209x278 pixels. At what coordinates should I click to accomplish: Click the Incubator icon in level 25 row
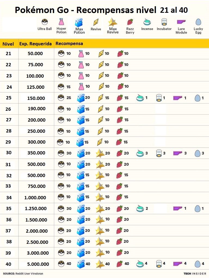[159, 98]
